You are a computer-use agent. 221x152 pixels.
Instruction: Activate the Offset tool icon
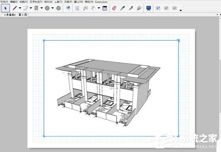point(68,8)
